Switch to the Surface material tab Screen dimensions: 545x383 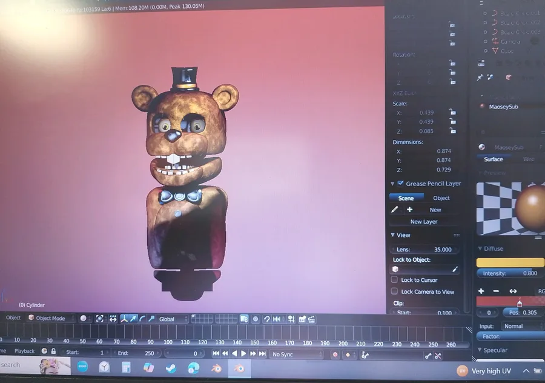(x=494, y=159)
